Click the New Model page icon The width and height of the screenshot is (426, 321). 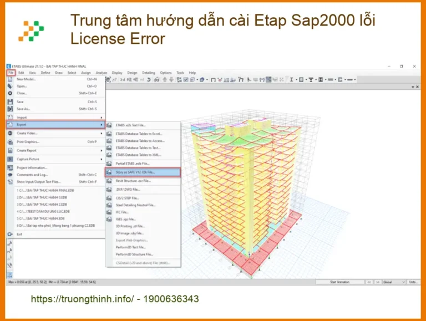coord(10,79)
